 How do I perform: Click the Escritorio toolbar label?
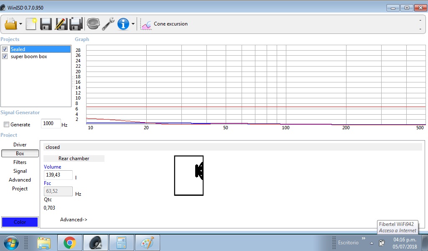[x=348, y=243]
